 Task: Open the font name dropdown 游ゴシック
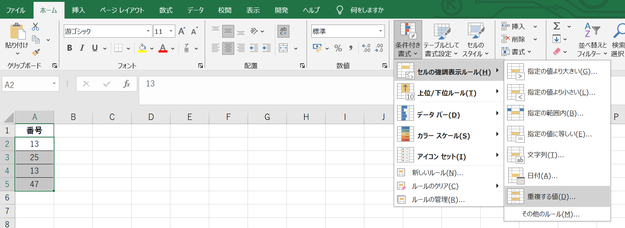(x=148, y=31)
